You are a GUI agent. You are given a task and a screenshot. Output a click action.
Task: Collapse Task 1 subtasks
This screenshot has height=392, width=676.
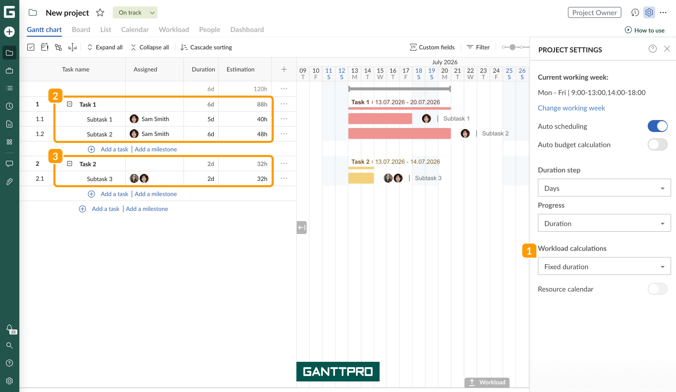70,104
